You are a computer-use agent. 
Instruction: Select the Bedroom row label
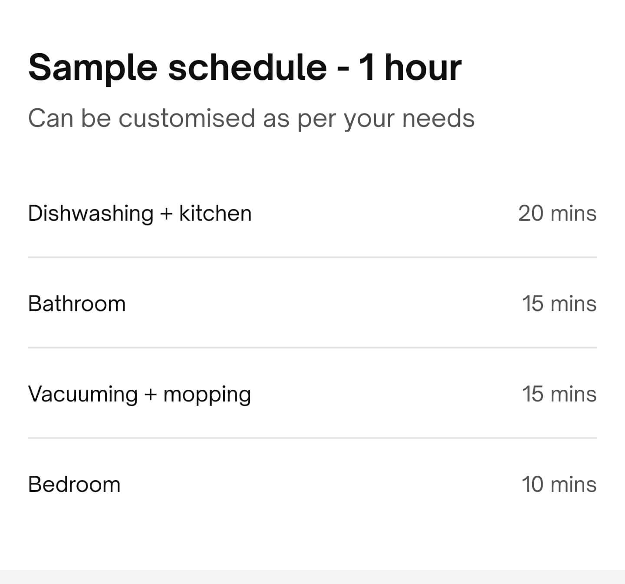74,484
